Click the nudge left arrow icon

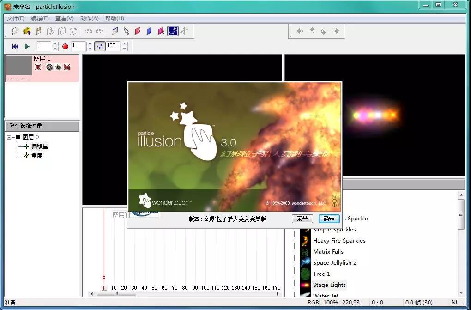click(300, 31)
